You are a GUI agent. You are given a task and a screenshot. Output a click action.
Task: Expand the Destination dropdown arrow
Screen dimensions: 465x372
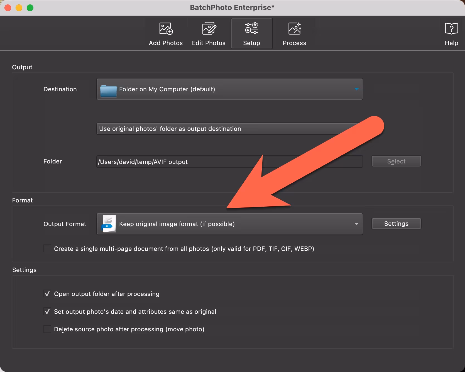coord(356,89)
